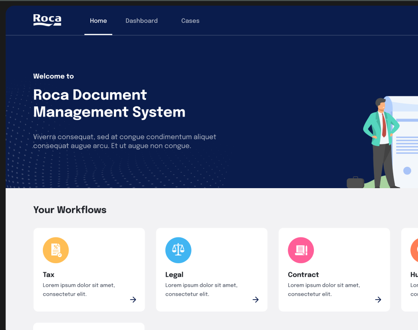Open the Tax workflow title
The height and width of the screenshot is (330, 418).
48,275
